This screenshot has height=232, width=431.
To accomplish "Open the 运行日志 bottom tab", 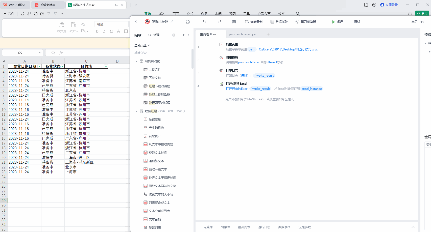I will [x=264, y=227].
